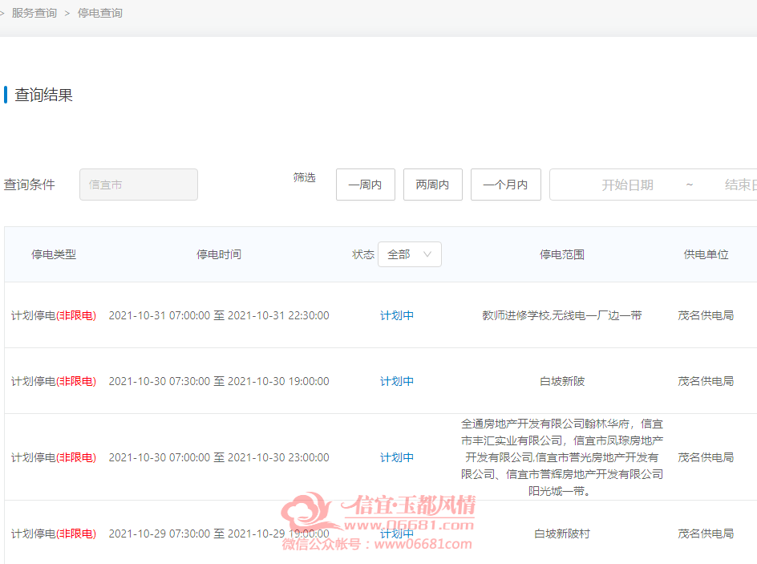Click outage range mentioning 阳光城一带
Image resolution: width=757 pixels, height=564 pixels.
pos(562,457)
